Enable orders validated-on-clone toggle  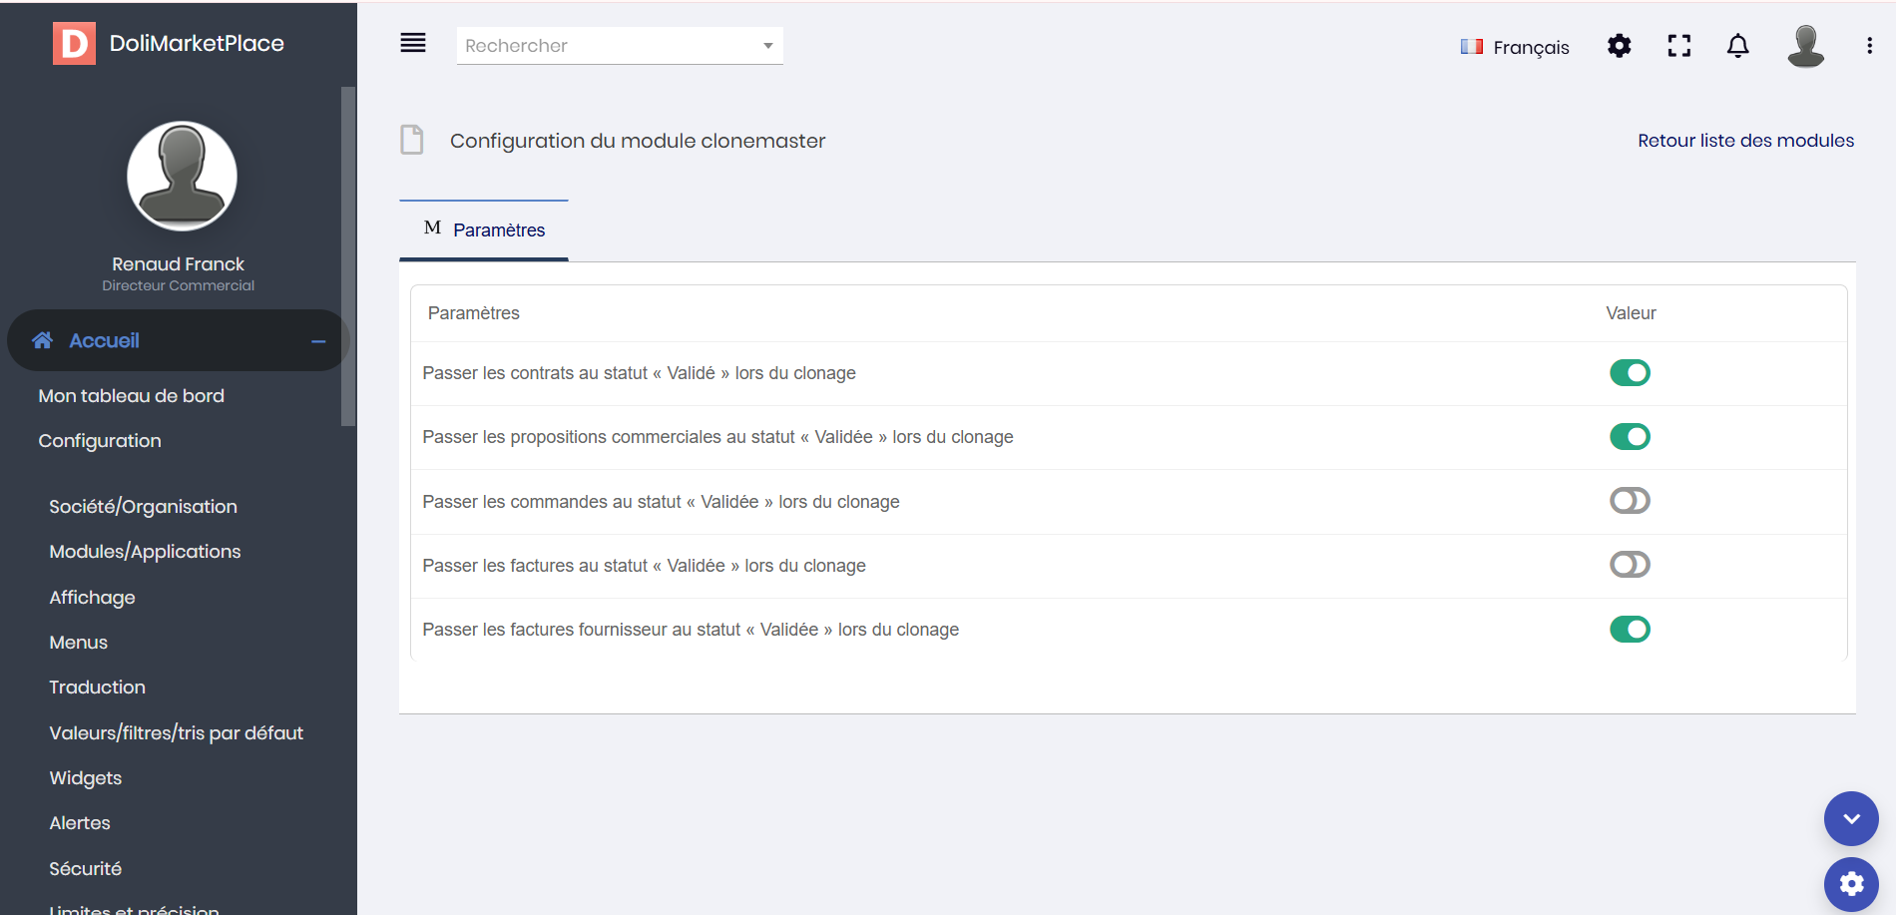pyautogui.click(x=1630, y=501)
